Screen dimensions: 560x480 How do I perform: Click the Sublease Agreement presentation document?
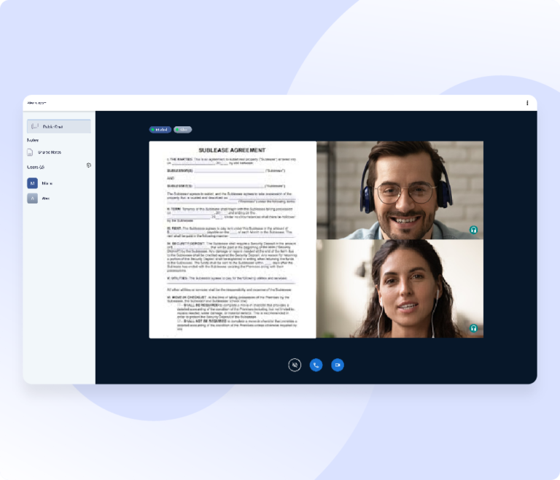233,239
